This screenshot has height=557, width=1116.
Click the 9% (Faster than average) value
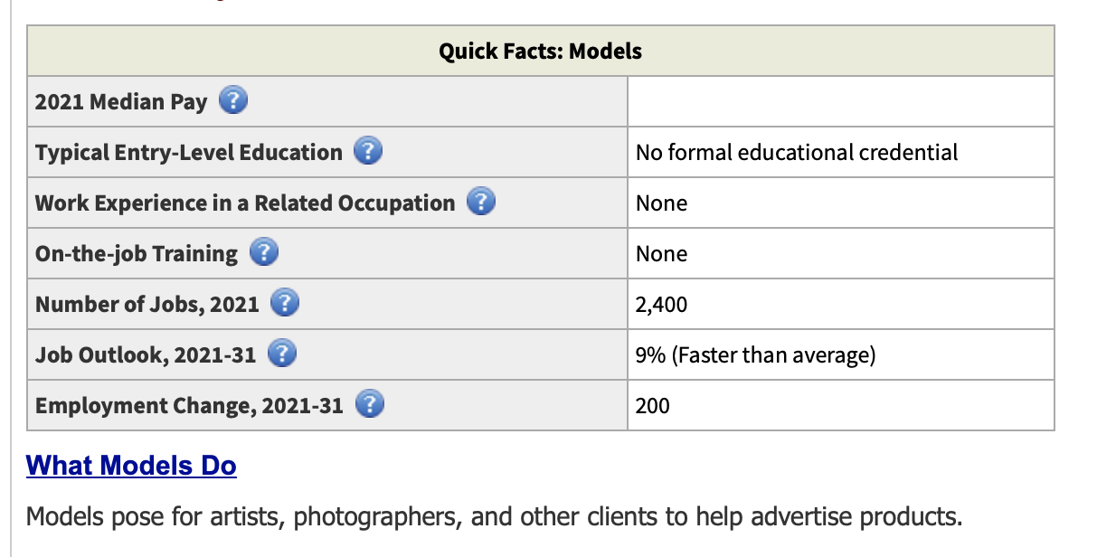pyautogui.click(x=756, y=355)
